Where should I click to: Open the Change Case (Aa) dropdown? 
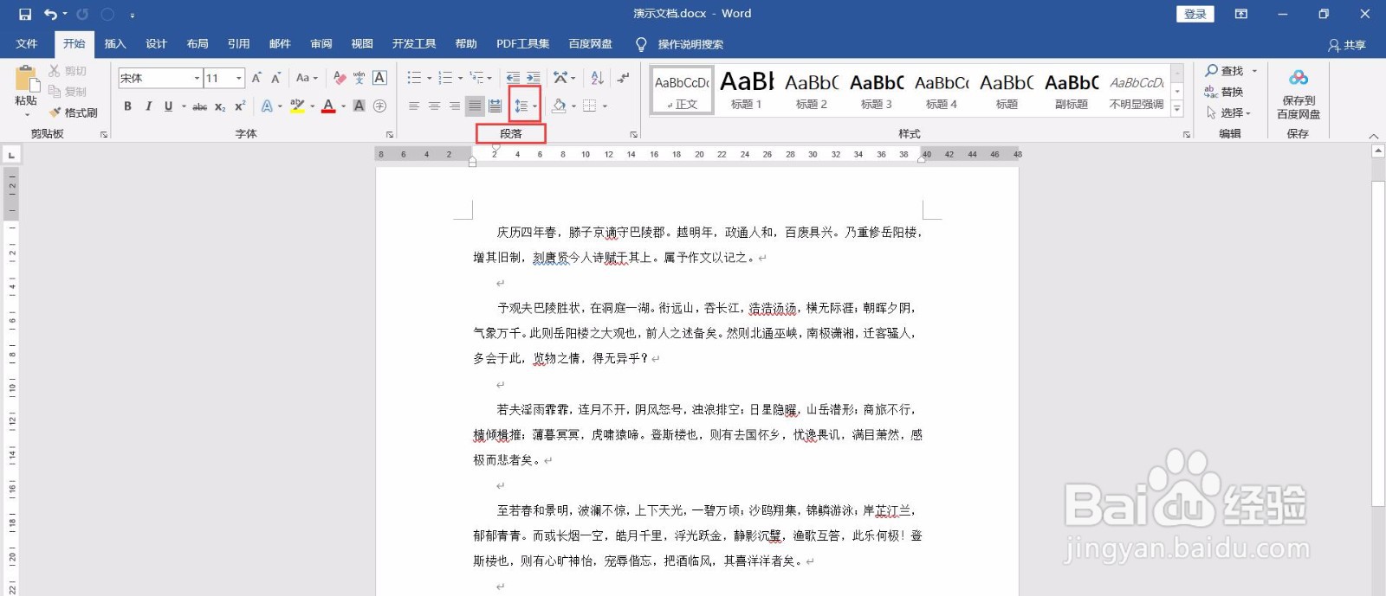click(x=307, y=78)
